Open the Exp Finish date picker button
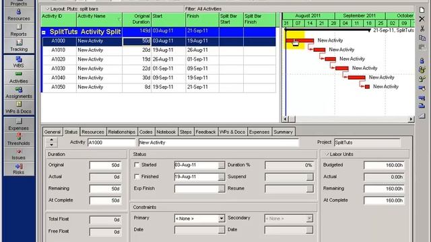The width and height of the screenshot is (431, 242). [x=222, y=188]
